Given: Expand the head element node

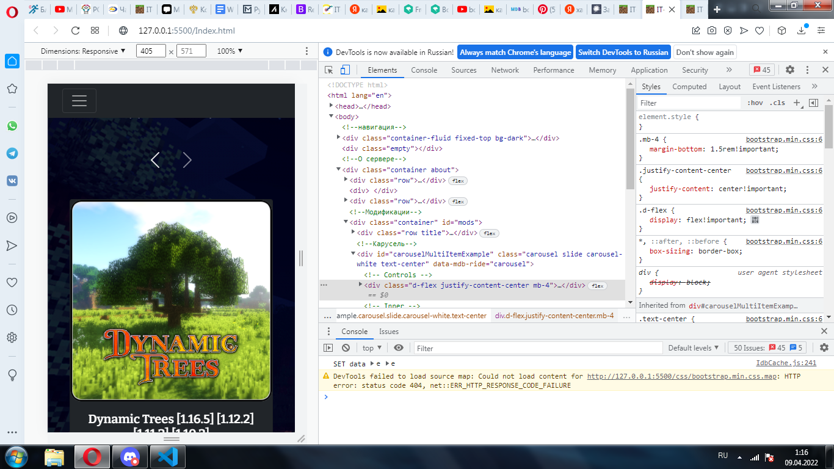Looking at the screenshot, I should coord(332,106).
